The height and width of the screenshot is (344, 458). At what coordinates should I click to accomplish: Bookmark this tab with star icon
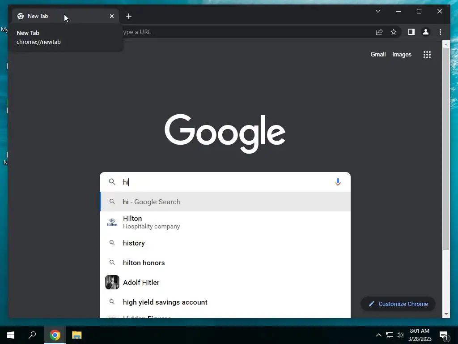[394, 32]
